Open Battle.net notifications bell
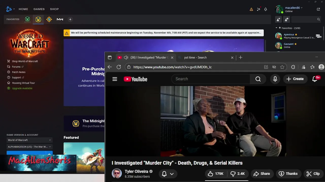325x182 pixels. tap(266, 9)
